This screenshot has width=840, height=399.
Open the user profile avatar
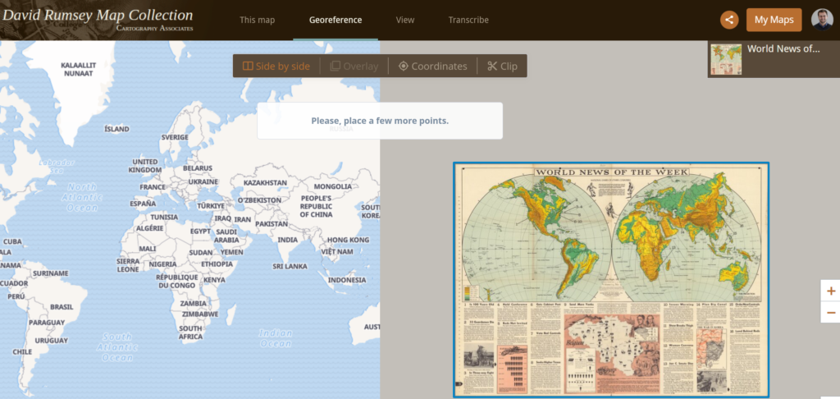(822, 20)
